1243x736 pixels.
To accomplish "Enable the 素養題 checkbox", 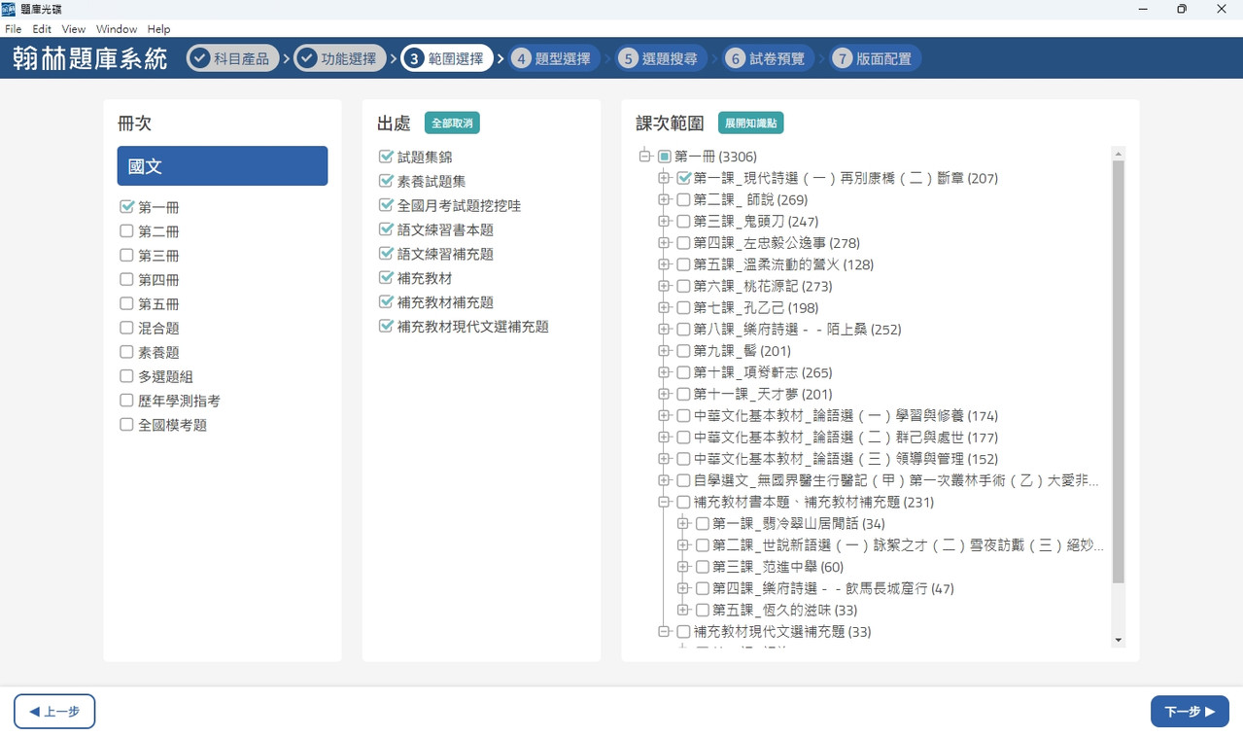I will 126,352.
